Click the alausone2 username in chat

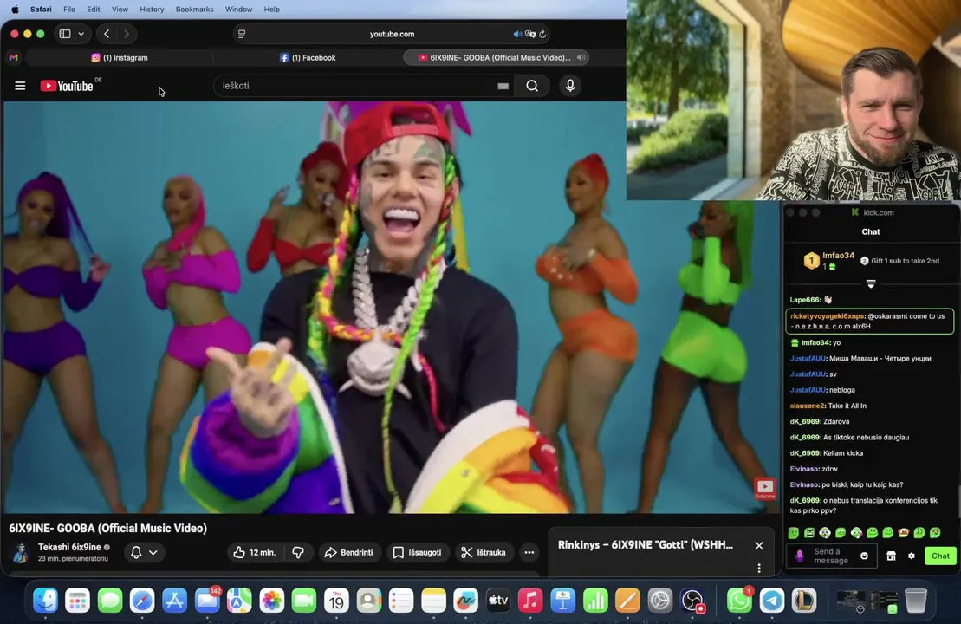point(808,406)
